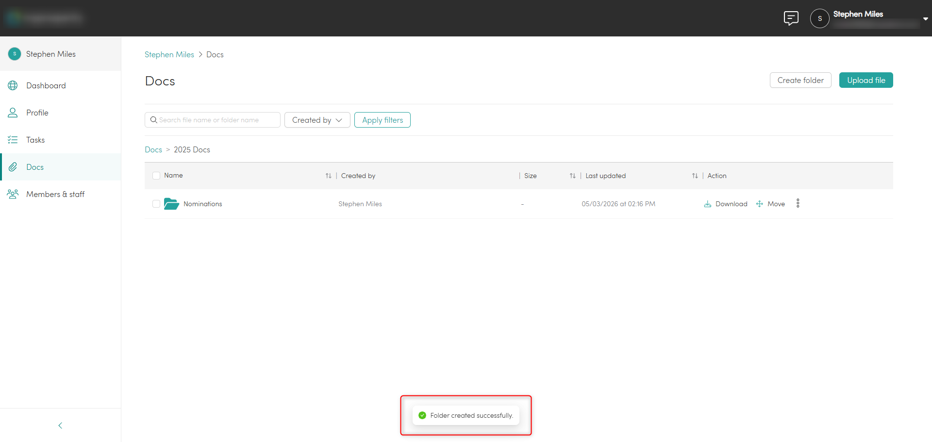Click 2025 Docs breadcrumb text

point(192,149)
